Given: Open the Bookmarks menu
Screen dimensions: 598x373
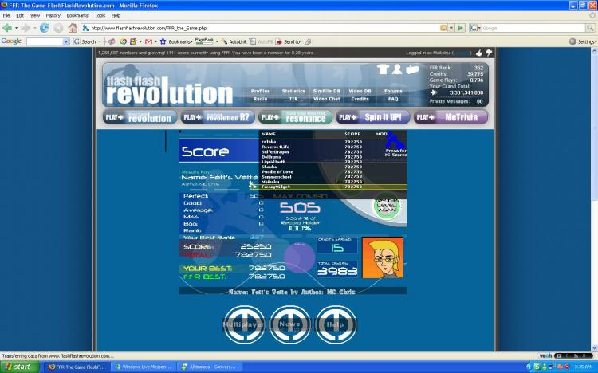Looking at the screenshot, I should pyautogui.click(x=77, y=16).
